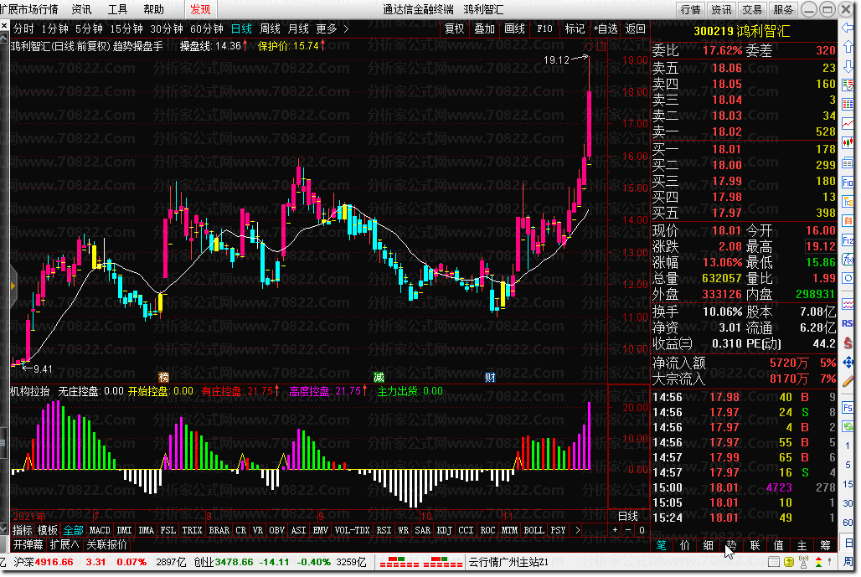Click the blue four-way move arrows icon
Viewport: 861px width, 577px height.
click(x=848, y=363)
